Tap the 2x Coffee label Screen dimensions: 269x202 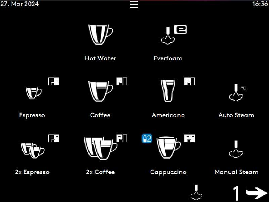coord(100,172)
